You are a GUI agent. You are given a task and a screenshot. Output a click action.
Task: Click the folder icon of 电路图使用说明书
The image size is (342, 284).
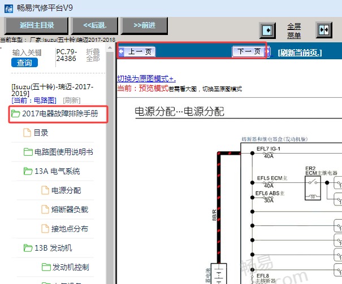(x=28, y=152)
